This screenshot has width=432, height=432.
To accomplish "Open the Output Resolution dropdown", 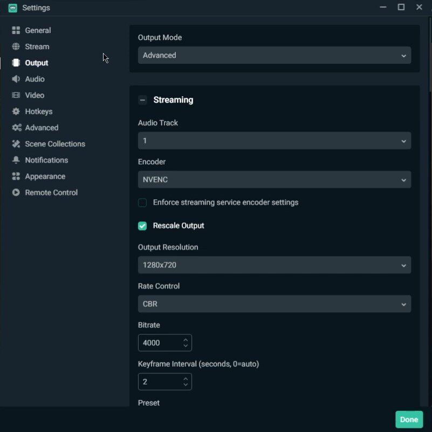I will (274, 265).
